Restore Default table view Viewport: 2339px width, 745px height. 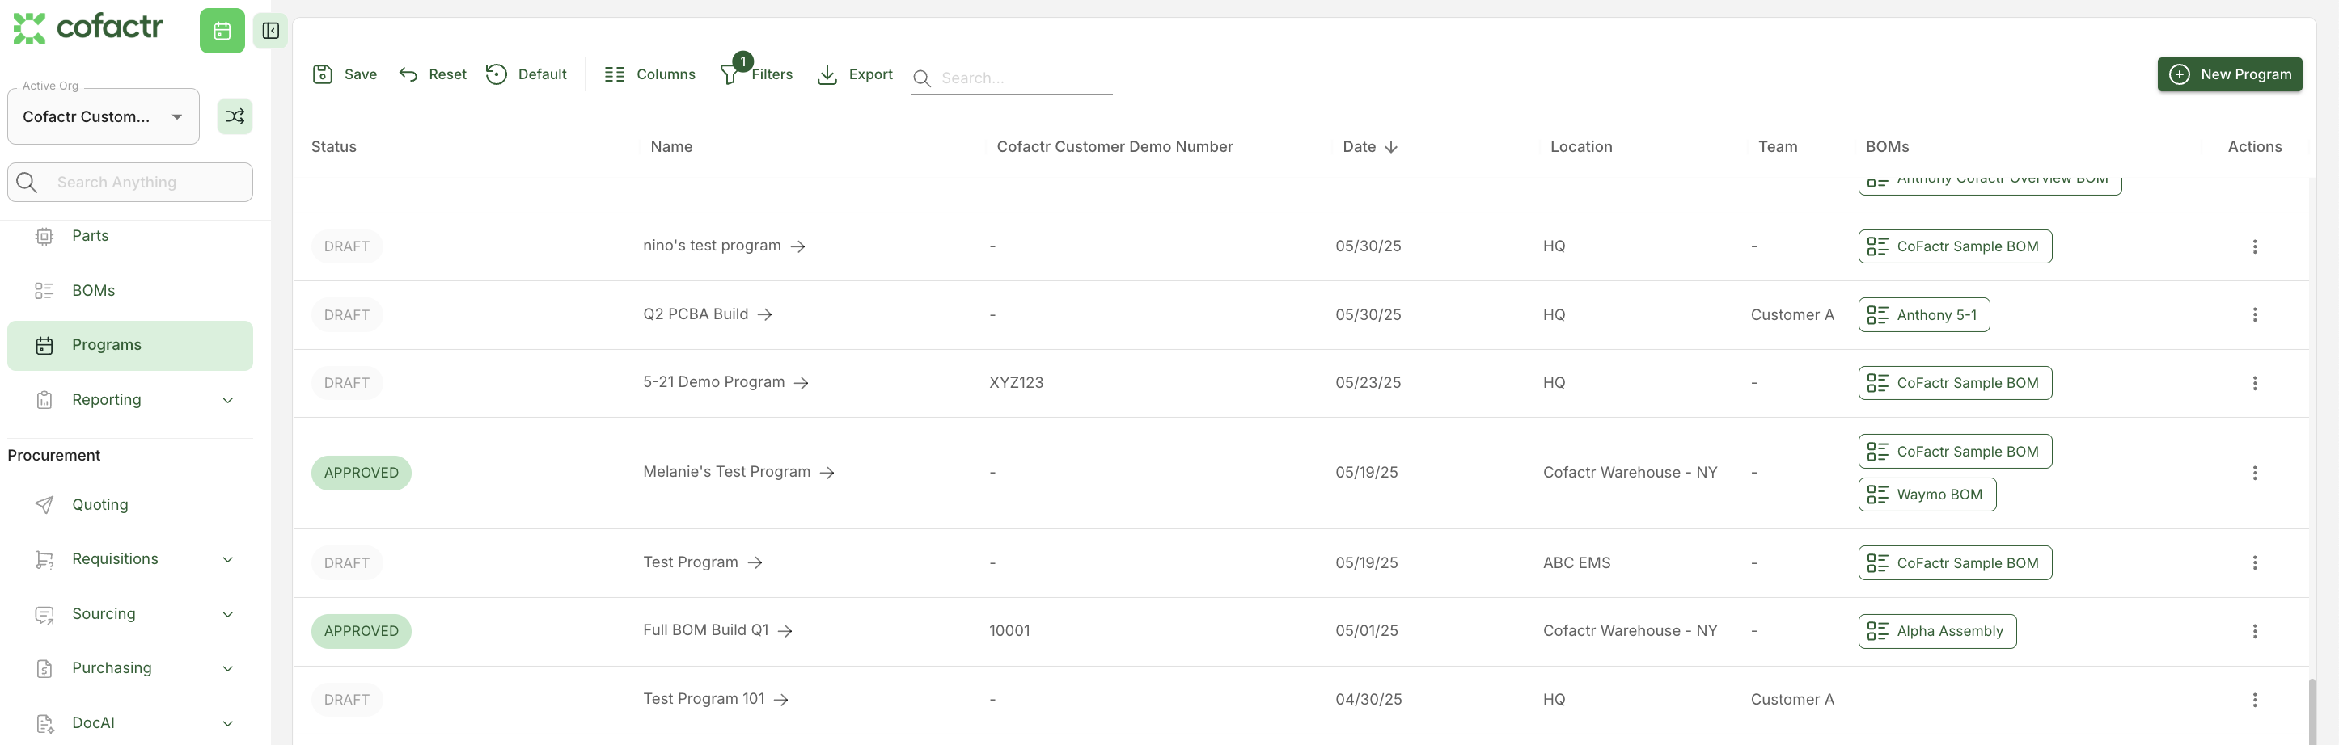pos(526,74)
